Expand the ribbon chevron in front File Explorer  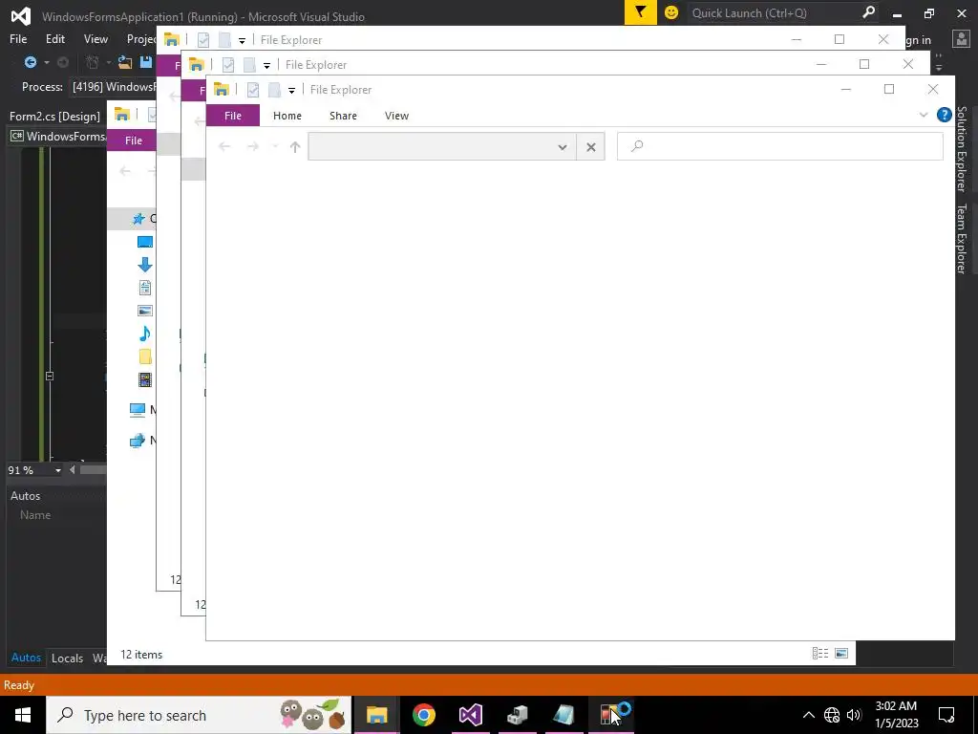coord(924,115)
